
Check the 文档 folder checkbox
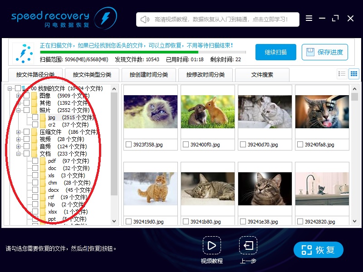[x=27, y=153]
